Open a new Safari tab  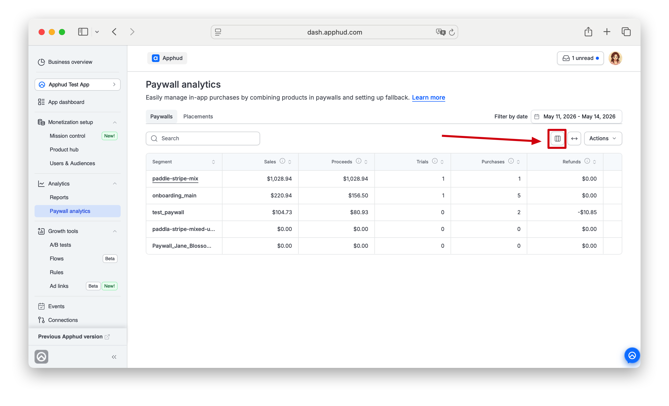click(x=607, y=32)
